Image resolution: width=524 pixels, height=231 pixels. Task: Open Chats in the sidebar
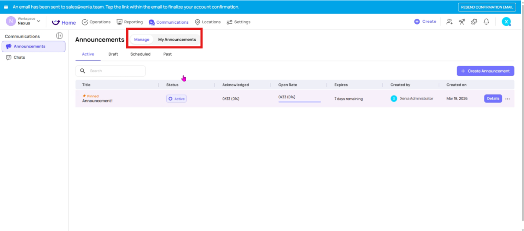[19, 57]
